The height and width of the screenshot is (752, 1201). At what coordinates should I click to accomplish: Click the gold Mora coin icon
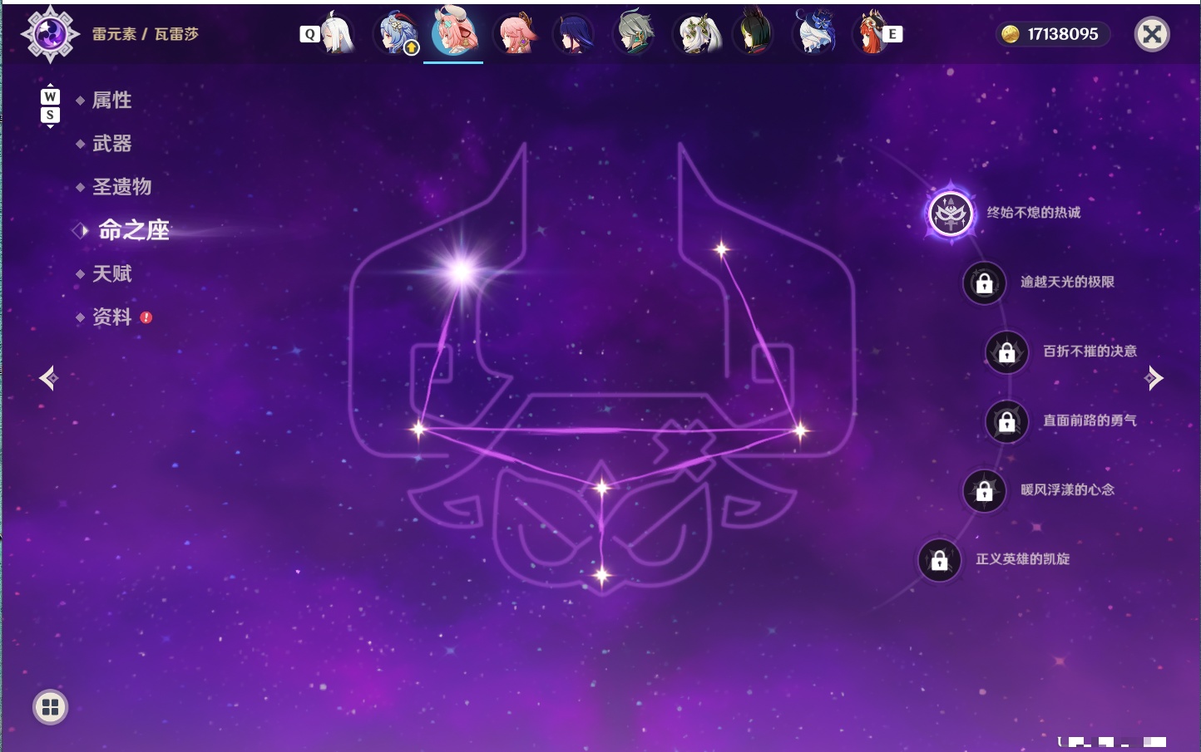coord(1011,34)
